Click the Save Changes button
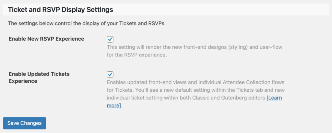Image resolution: width=332 pixels, height=133 pixels. pos(25,123)
